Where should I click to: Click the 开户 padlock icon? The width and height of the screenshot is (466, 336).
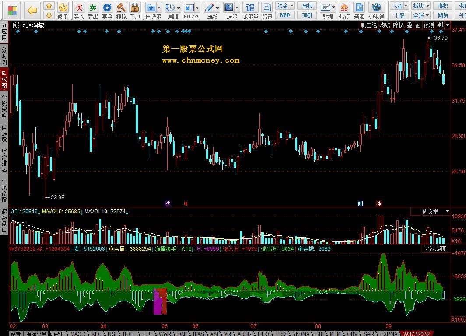(135, 7)
